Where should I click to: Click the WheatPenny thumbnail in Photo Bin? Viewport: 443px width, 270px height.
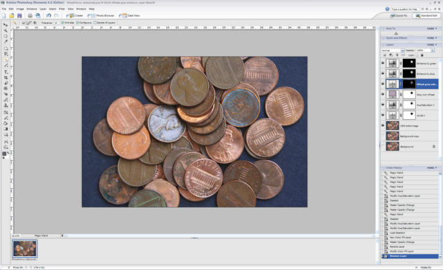(25, 249)
